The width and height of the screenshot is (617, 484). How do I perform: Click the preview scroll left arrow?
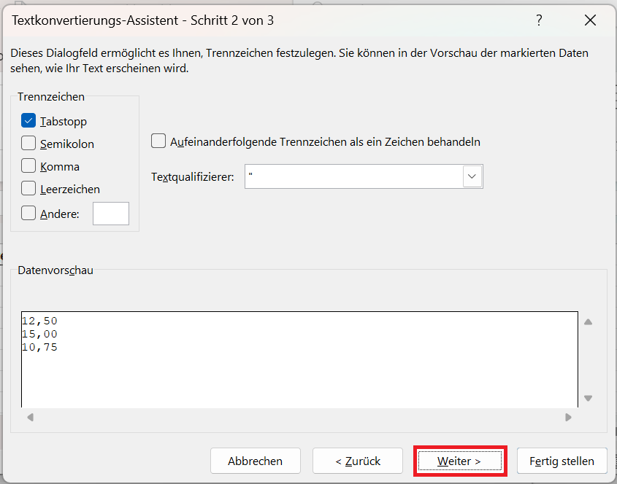tap(30, 417)
